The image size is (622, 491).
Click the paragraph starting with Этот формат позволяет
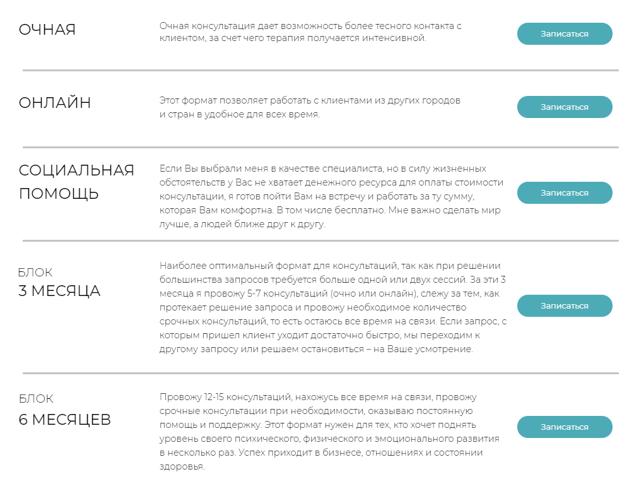point(310,107)
